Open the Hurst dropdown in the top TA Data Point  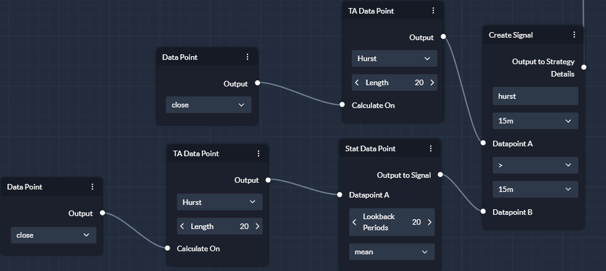(394, 59)
